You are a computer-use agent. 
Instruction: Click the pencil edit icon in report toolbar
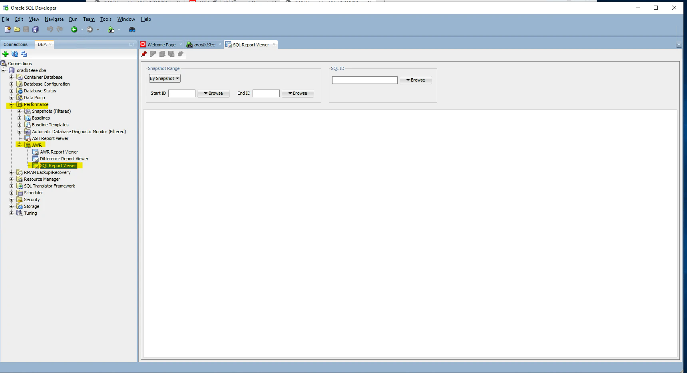153,54
